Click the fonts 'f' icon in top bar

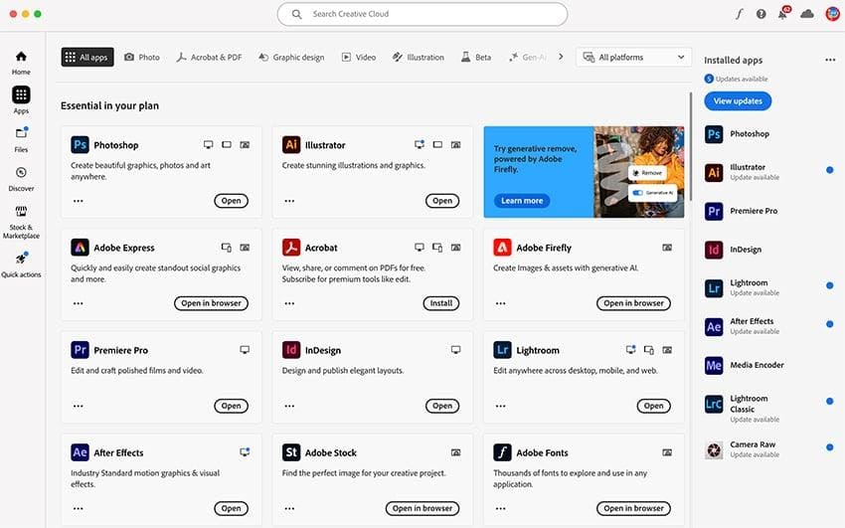tap(739, 14)
